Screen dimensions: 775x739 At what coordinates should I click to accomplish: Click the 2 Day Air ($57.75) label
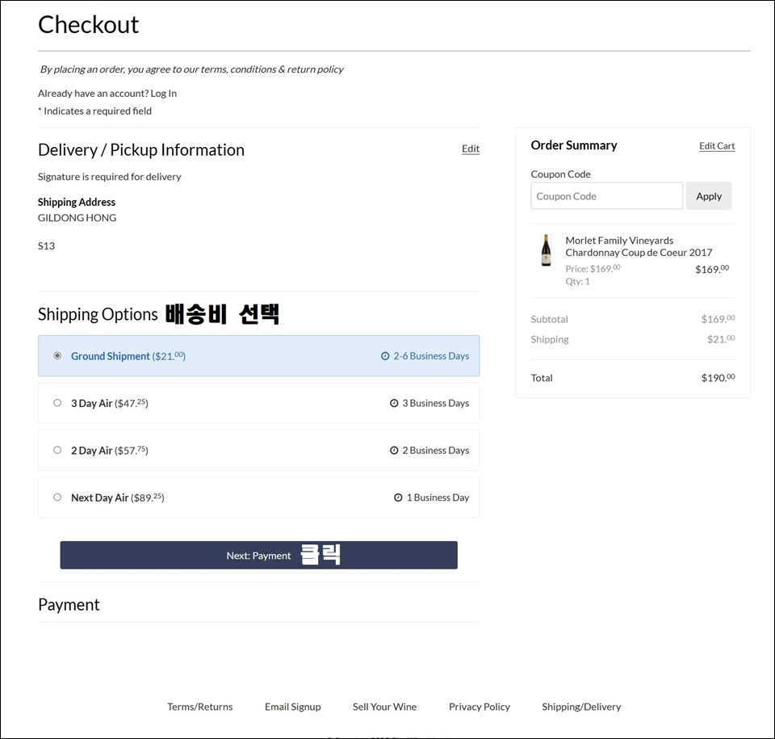point(110,451)
